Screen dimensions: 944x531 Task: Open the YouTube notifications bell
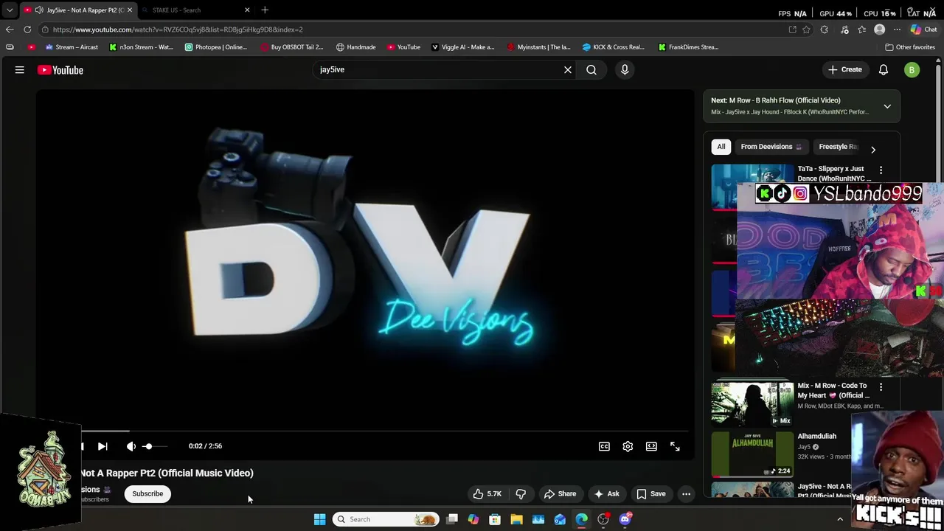(x=884, y=70)
